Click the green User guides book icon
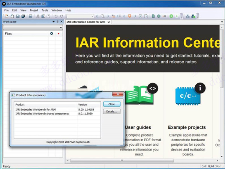225x169 pixels. (139, 95)
